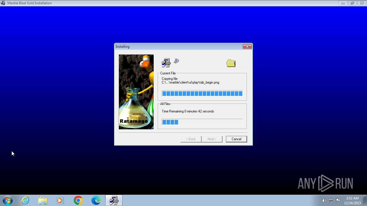
Task: Select the tab_begin.png file path text
Action: tap(190, 82)
